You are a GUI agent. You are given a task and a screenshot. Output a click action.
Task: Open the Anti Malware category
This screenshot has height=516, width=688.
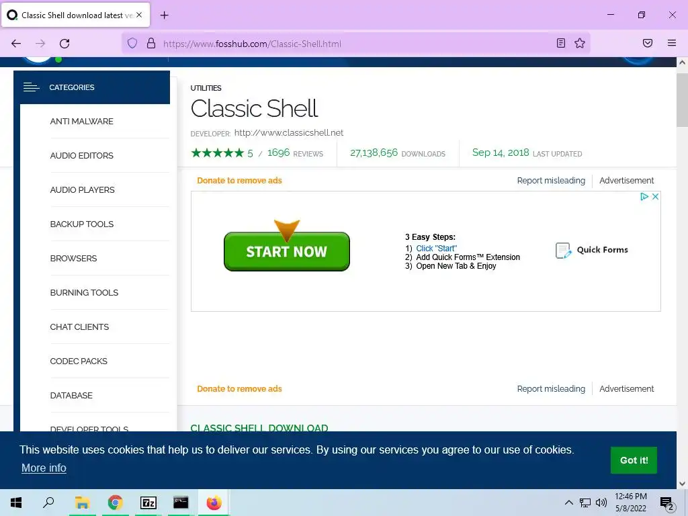click(81, 122)
